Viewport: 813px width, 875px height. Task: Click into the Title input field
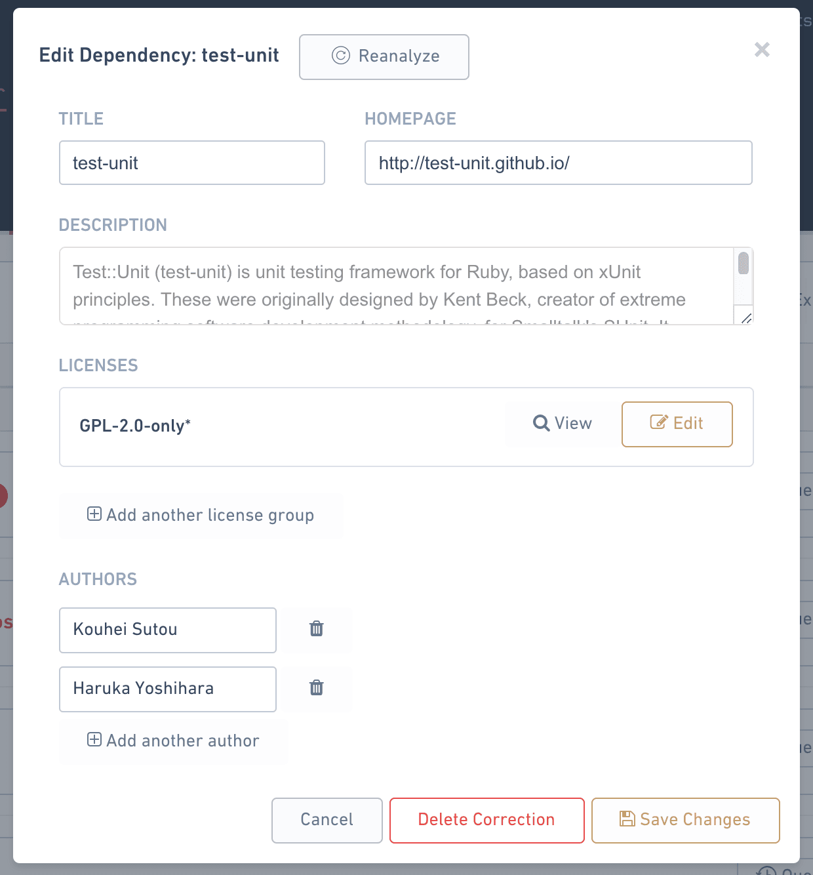(x=192, y=163)
